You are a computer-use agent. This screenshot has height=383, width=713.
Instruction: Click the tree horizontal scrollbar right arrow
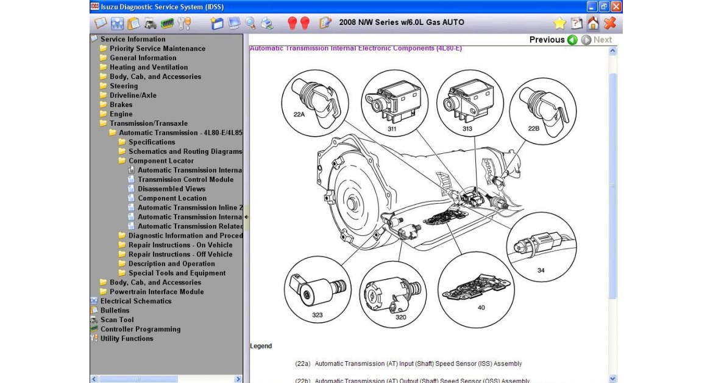(238, 379)
